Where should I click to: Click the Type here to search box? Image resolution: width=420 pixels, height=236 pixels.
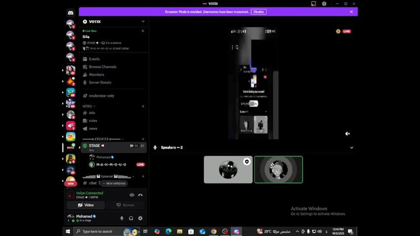coord(107,231)
